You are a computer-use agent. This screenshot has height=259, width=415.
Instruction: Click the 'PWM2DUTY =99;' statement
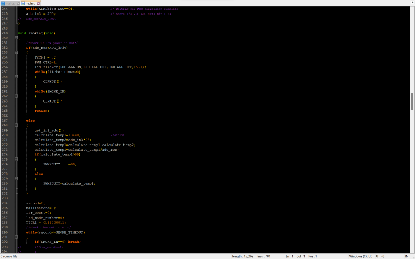[x=60, y=164]
